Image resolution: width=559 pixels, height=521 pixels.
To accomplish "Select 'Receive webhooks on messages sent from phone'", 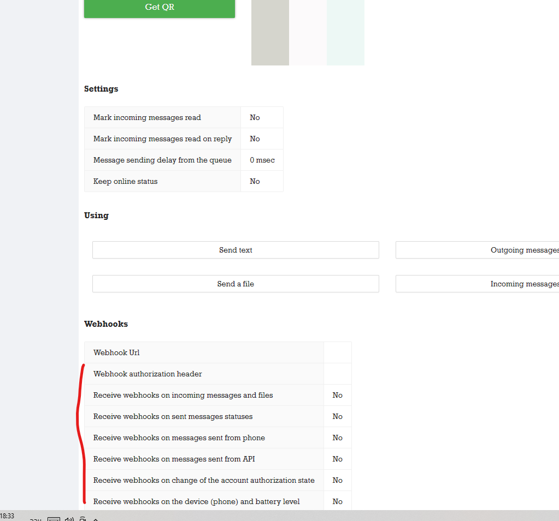I will (x=179, y=438).
